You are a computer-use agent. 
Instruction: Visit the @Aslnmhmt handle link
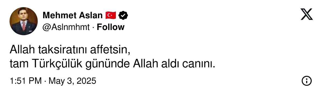[66, 27]
